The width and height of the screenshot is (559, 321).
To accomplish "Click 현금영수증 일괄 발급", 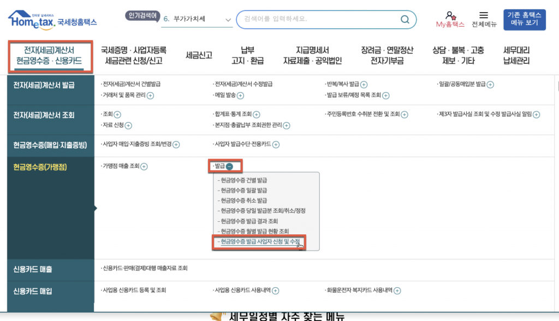I will point(244,190).
